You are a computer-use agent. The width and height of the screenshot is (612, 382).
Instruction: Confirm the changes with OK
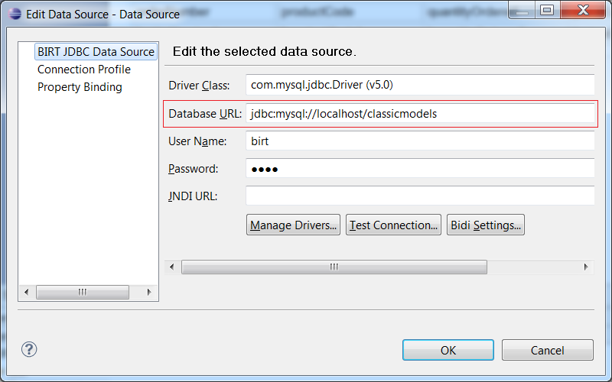448,350
